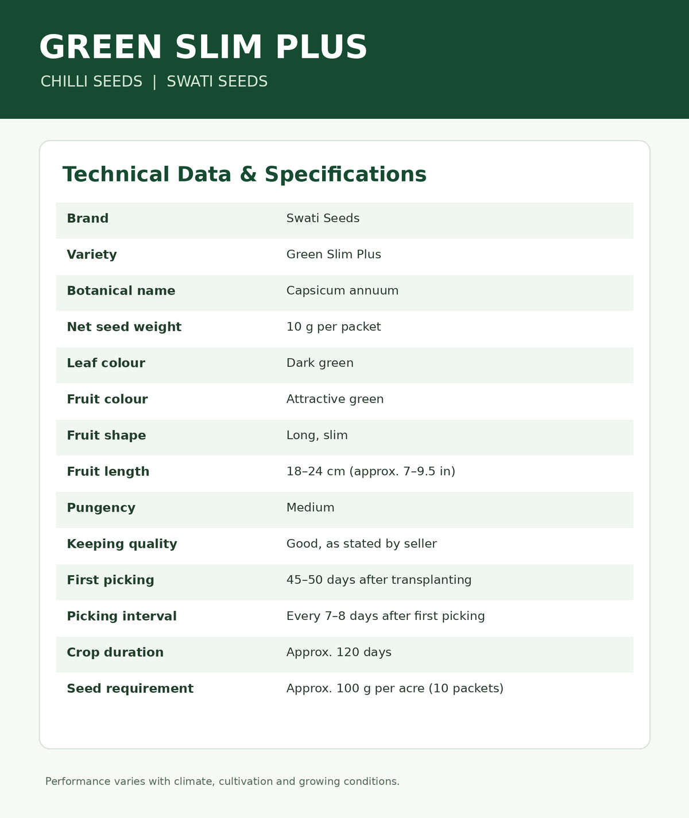689x818 pixels.
Task: Select the Medium pungency value
Action: pos(310,508)
